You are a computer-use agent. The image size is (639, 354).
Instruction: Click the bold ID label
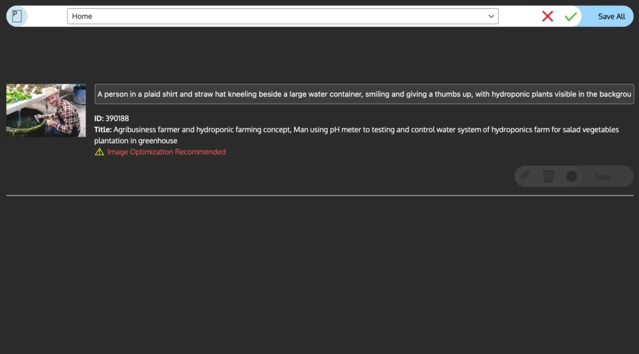tap(99, 118)
